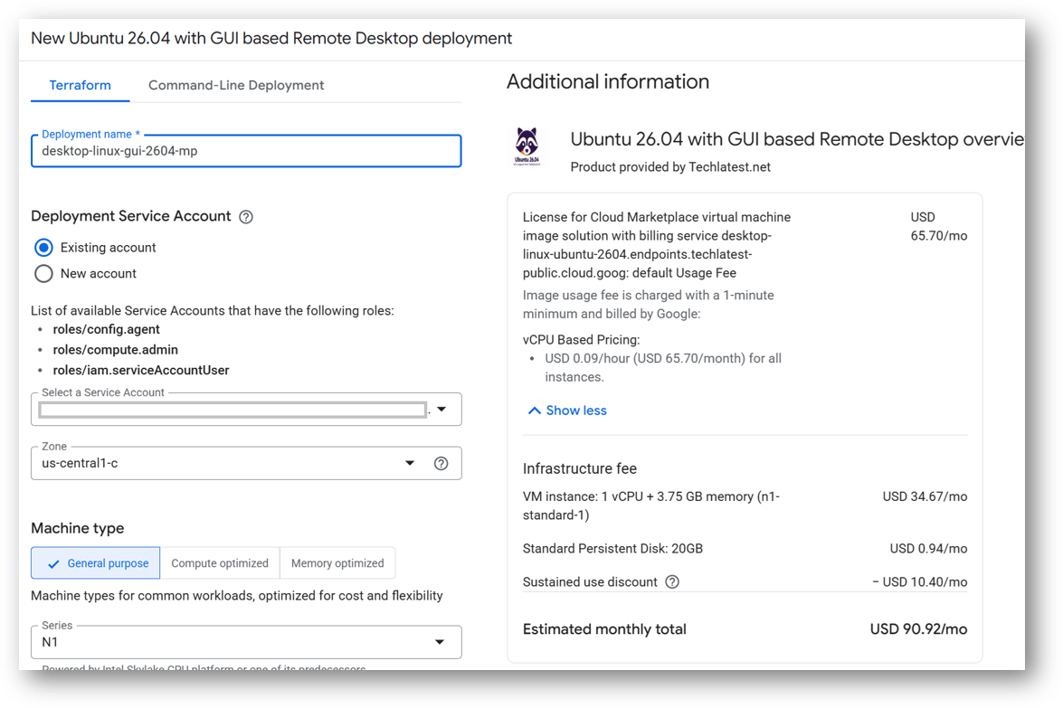Viewport: 1063px width, 708px height.
Task: Click the Deployment Service Account help icon
Action: click(x=246, y=217)
